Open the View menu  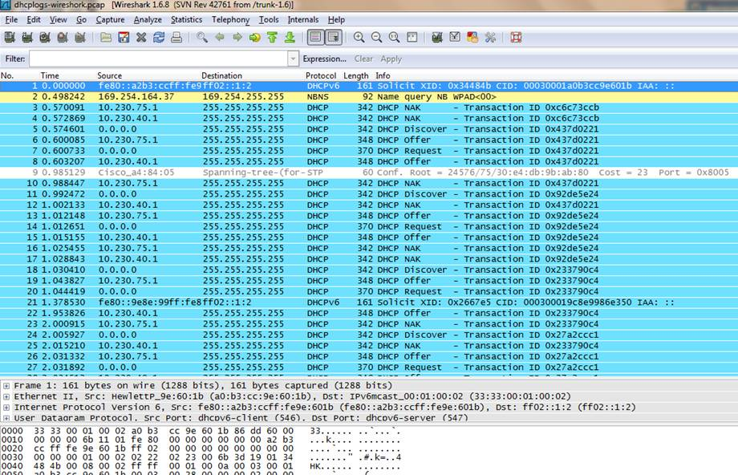[59, 20]
